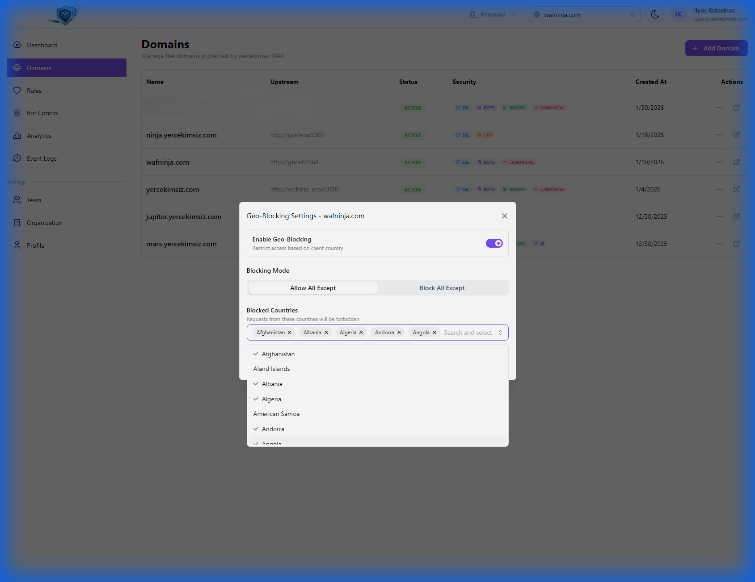
Task: Remove Afghanistan from blocked countries chips
Action: (x=290, y=333)
